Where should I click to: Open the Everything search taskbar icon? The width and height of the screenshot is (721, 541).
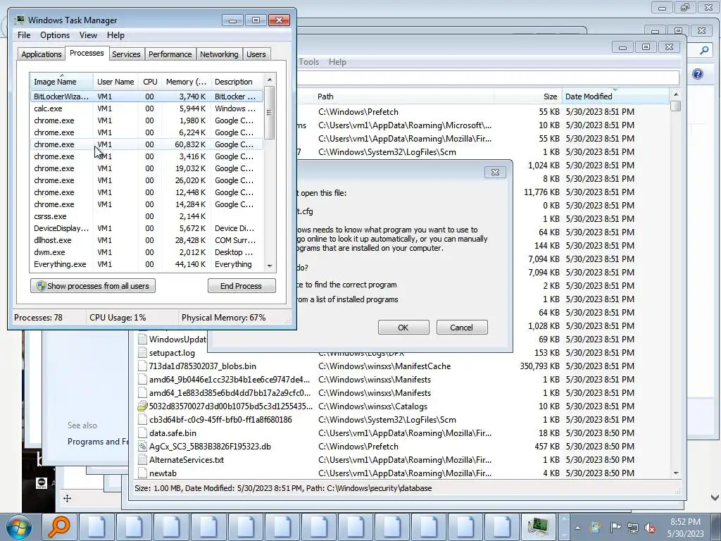tap(59, 527)
